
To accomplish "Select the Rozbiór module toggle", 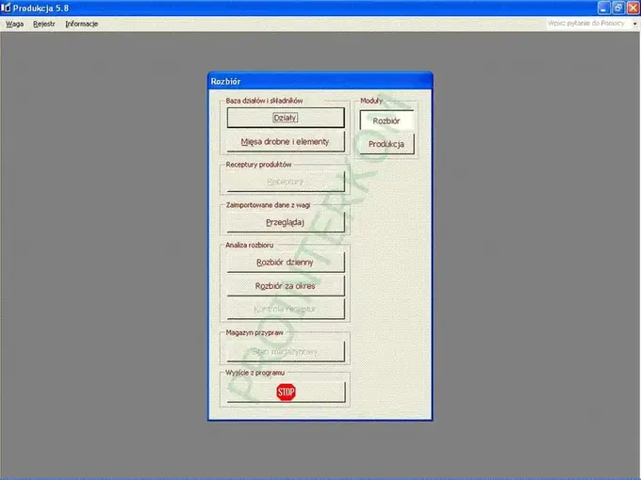I will tap(386, 120).
